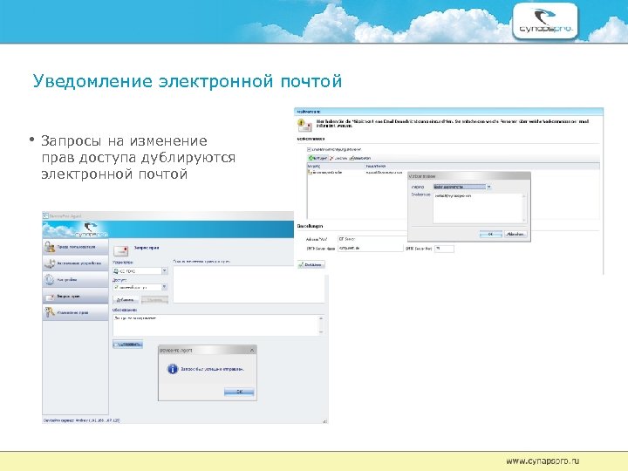The width and height of the screenshot is (628, 471).
Task: Expand the device dropdown in agent window
Action: click(x=165, y=271)
